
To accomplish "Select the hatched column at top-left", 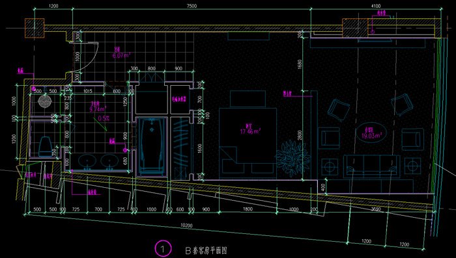I will pyautogui.click(x=35, y=28).
